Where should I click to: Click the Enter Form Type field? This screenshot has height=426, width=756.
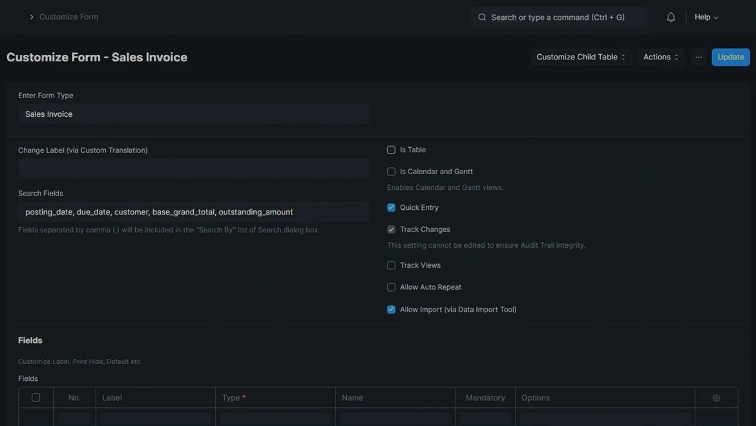[x=193, y=114]
